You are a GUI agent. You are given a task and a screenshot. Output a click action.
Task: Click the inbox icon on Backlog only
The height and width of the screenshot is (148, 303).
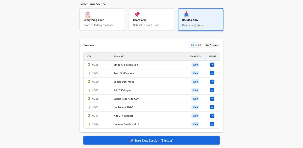tap(186, 14)
